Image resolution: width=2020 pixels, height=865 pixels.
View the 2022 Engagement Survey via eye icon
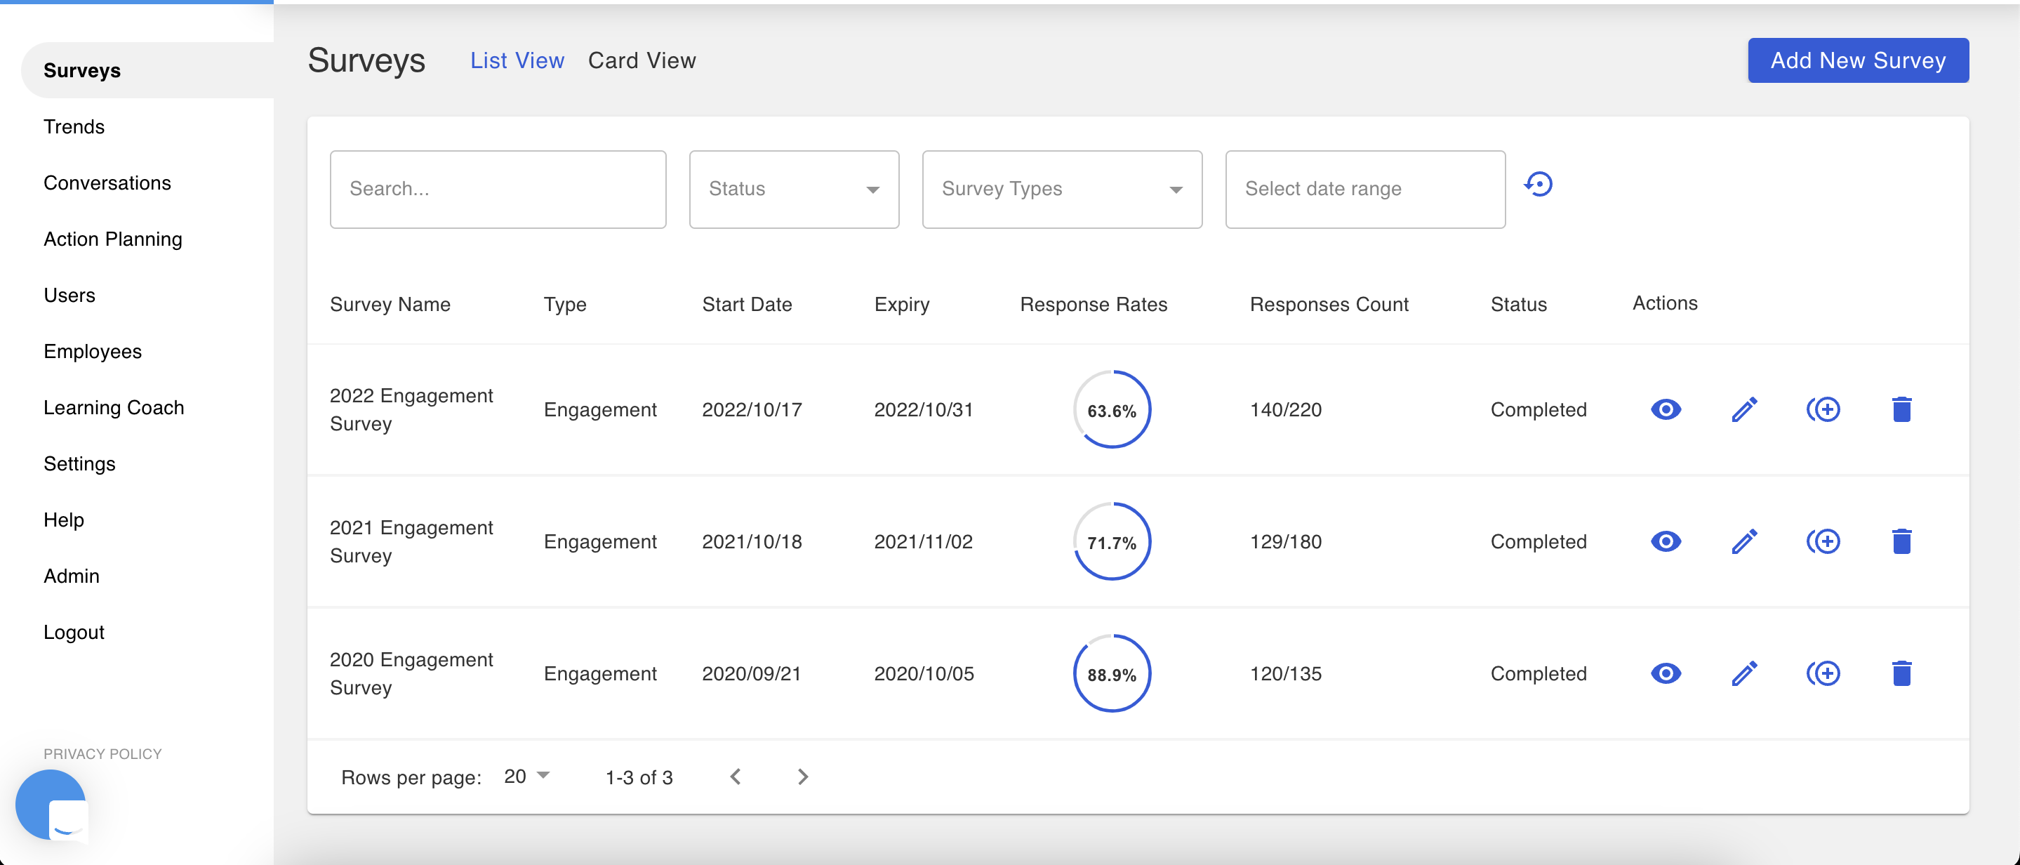pos(1666,409)
